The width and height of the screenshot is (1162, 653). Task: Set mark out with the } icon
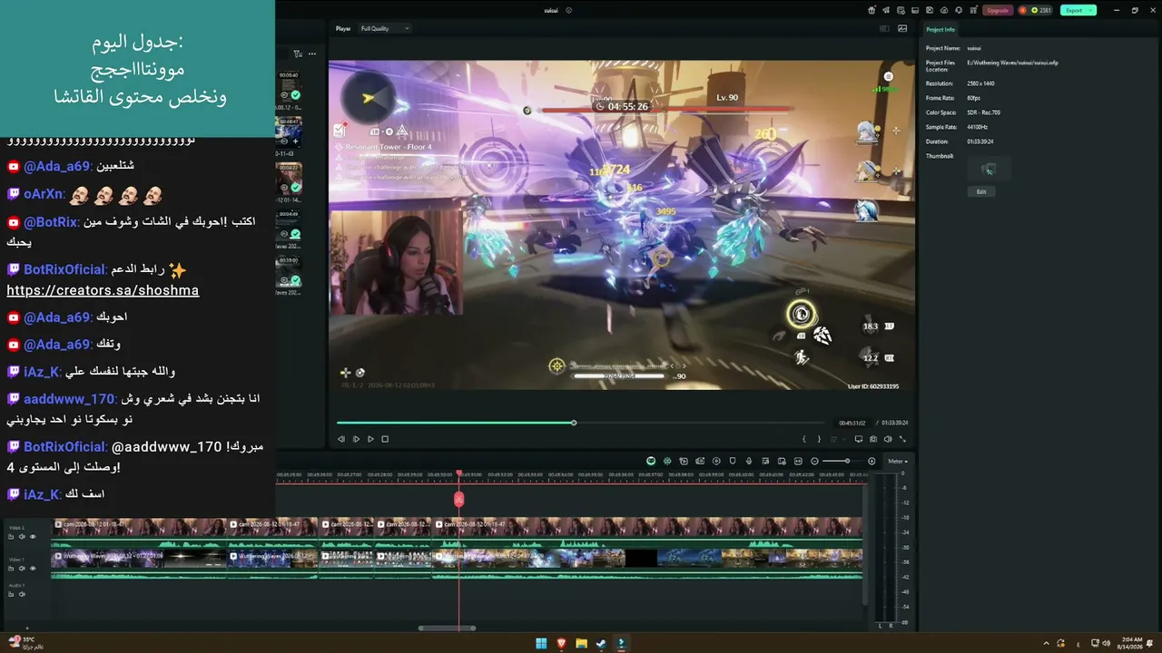point(819,439)
